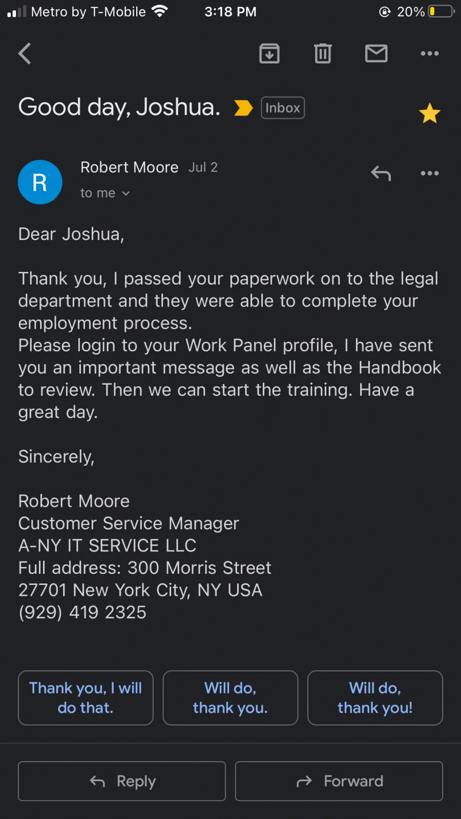This screenshot has width=461, height=819.
Task: Expand the 'to me' recipient details
Action: [105, 193]
